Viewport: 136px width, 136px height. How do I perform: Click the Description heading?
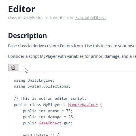tap(27, 36)
